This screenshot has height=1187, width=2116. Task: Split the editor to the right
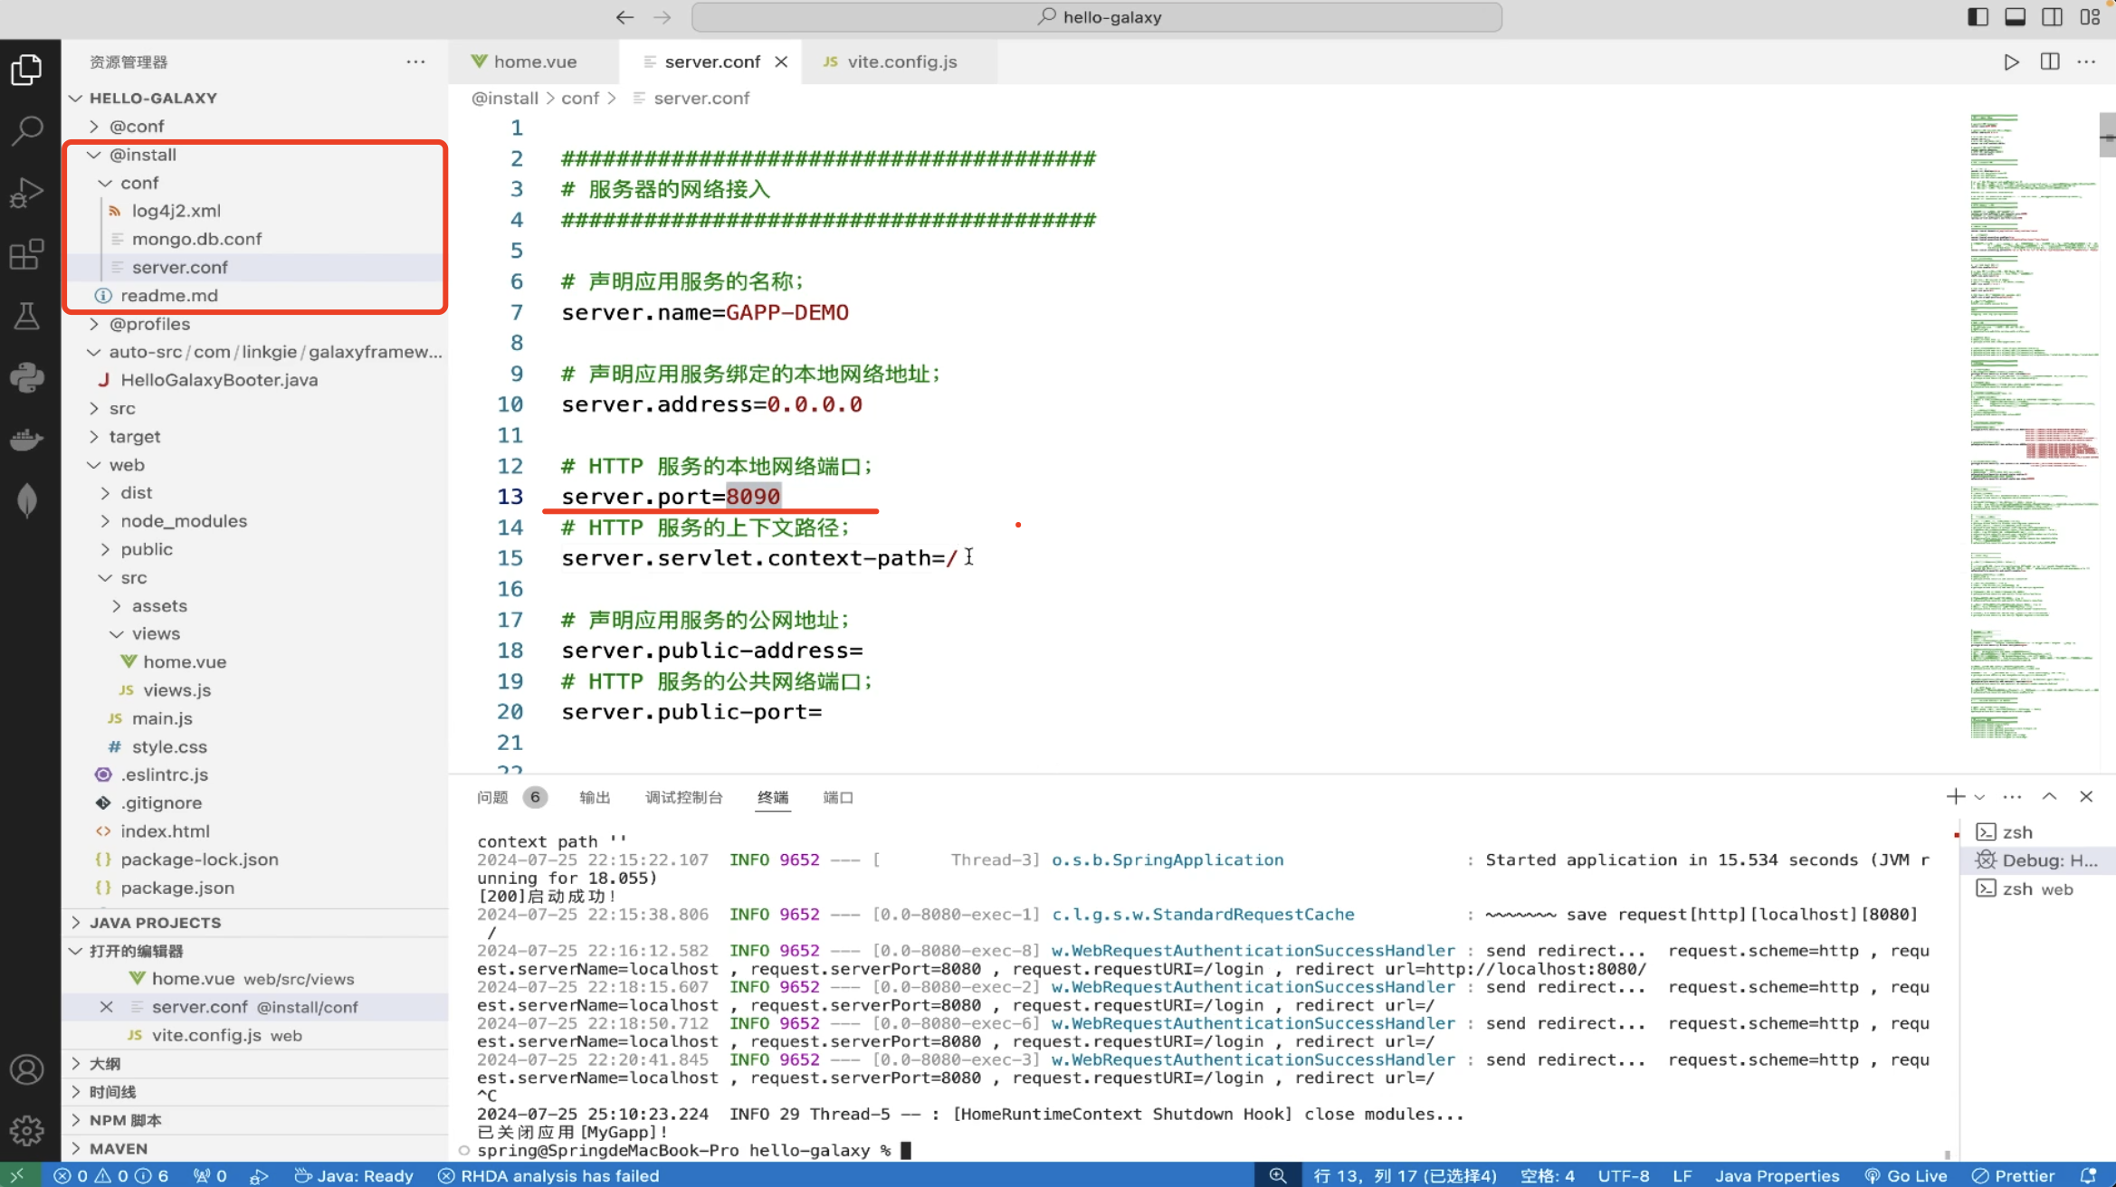[2050, 62]
